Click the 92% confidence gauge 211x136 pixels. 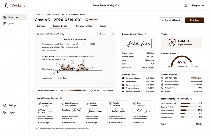tap(182, 62)
